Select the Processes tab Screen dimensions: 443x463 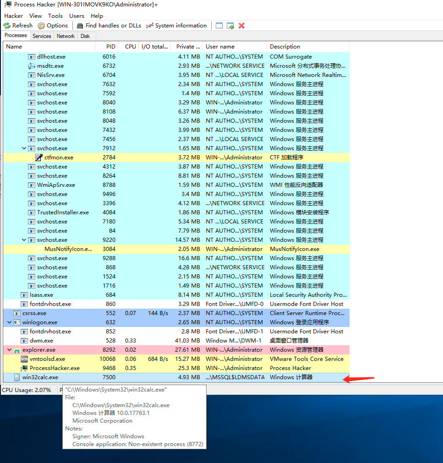tap(16, 35)
